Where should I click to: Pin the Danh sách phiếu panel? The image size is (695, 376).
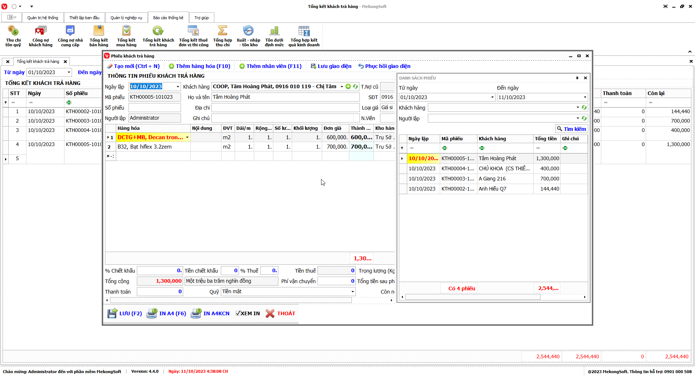point(577,78)
